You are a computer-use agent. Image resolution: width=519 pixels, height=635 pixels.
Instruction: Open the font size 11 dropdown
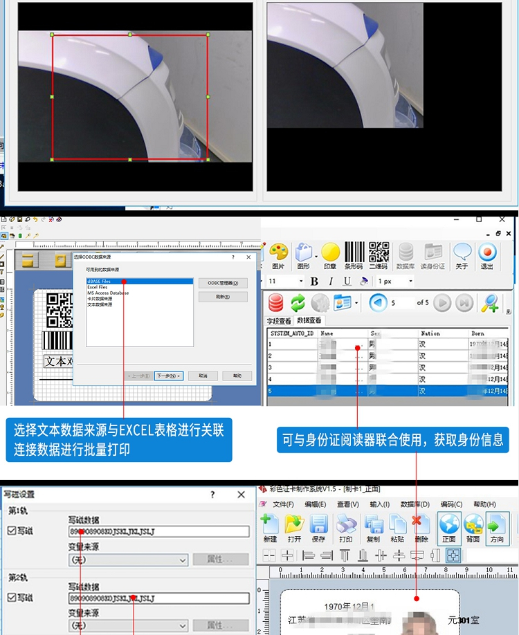point(301,282)
